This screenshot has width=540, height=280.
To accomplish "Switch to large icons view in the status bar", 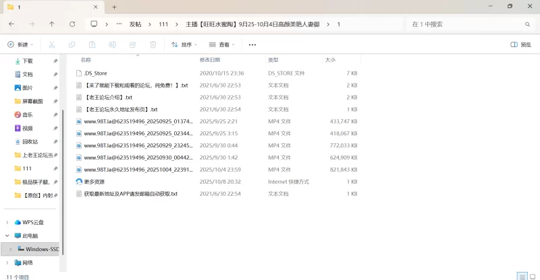I will 531,276.
